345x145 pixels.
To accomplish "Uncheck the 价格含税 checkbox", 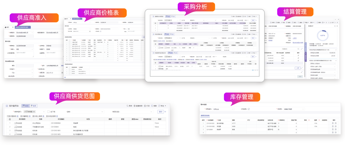I will [249, 109].
